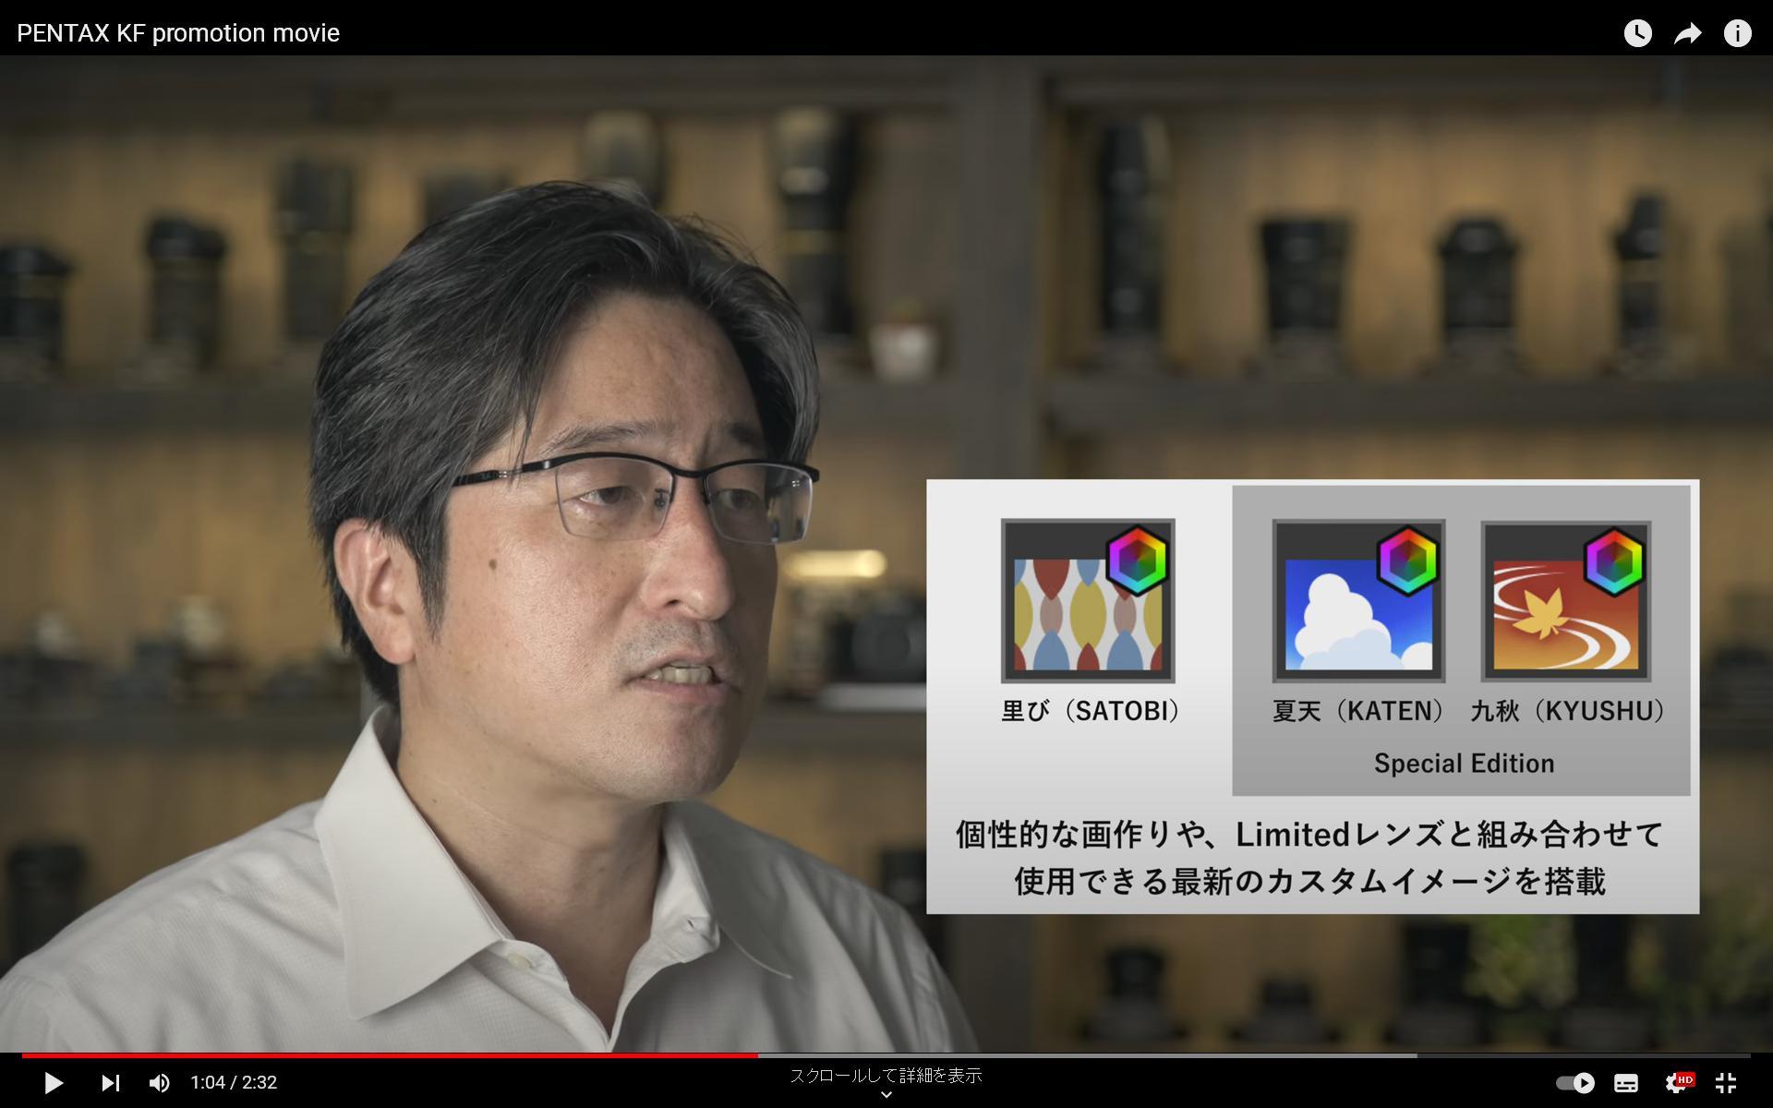
Task: Open the HD settings gear
Action: (x=1678, y=1082)
